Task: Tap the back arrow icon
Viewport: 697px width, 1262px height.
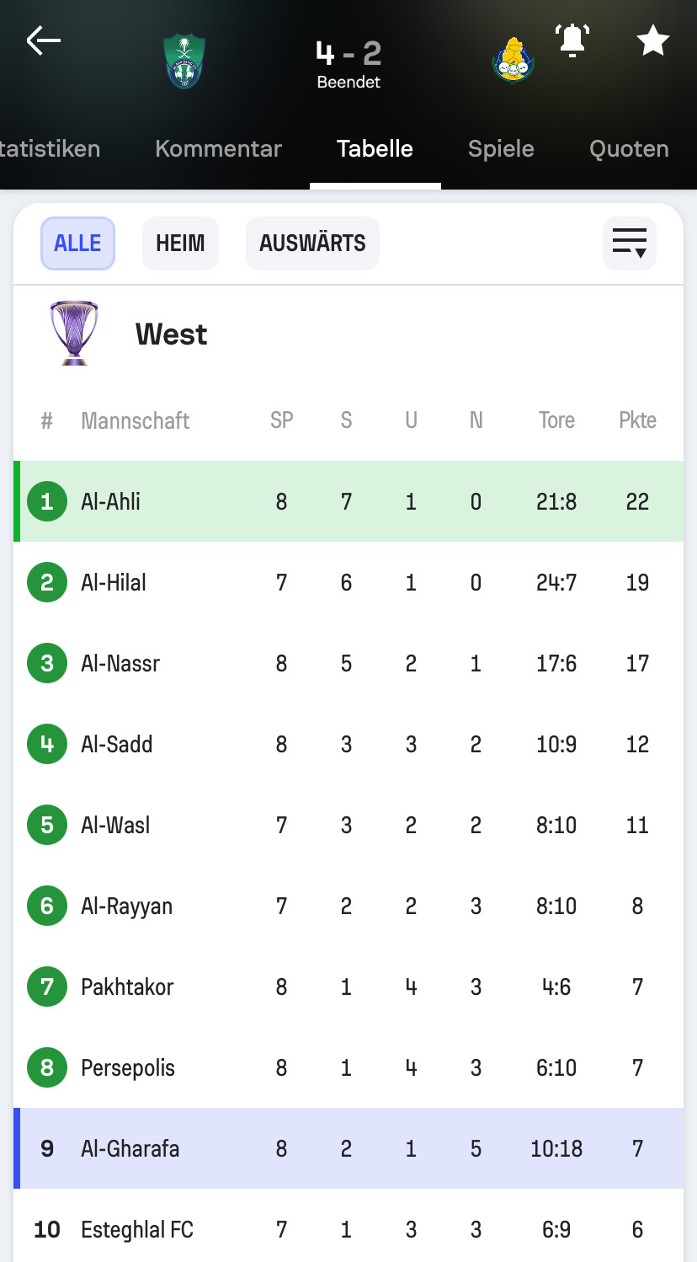Action: 44,40
